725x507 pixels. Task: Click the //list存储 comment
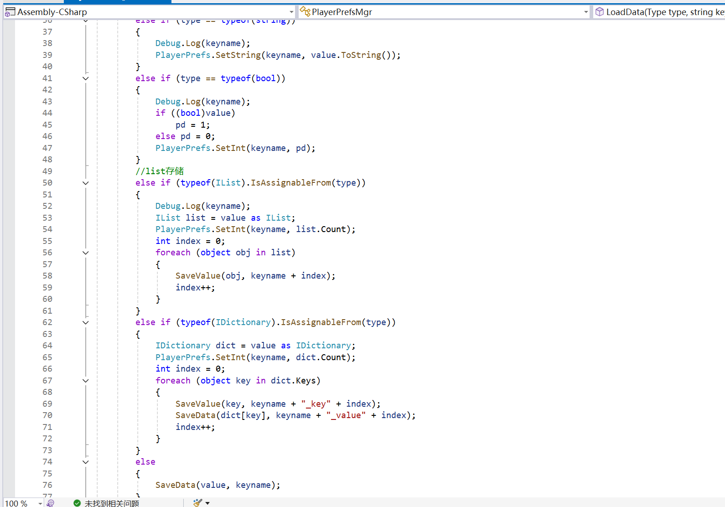160,171
